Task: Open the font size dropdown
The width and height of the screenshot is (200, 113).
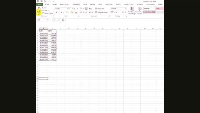Action: pyautogui.click(x=72, y=8)
